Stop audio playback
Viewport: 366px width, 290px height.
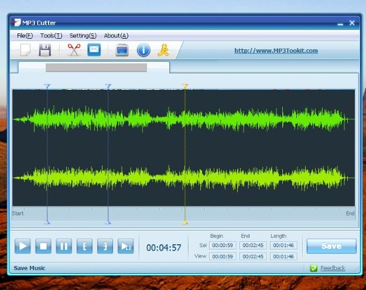point(43,246)
